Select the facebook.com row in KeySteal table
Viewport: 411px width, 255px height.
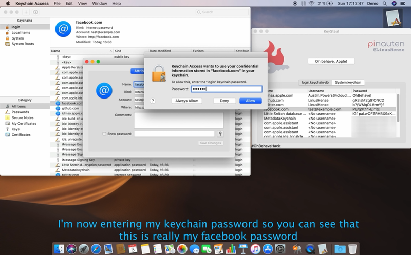(x=330, y=109)
